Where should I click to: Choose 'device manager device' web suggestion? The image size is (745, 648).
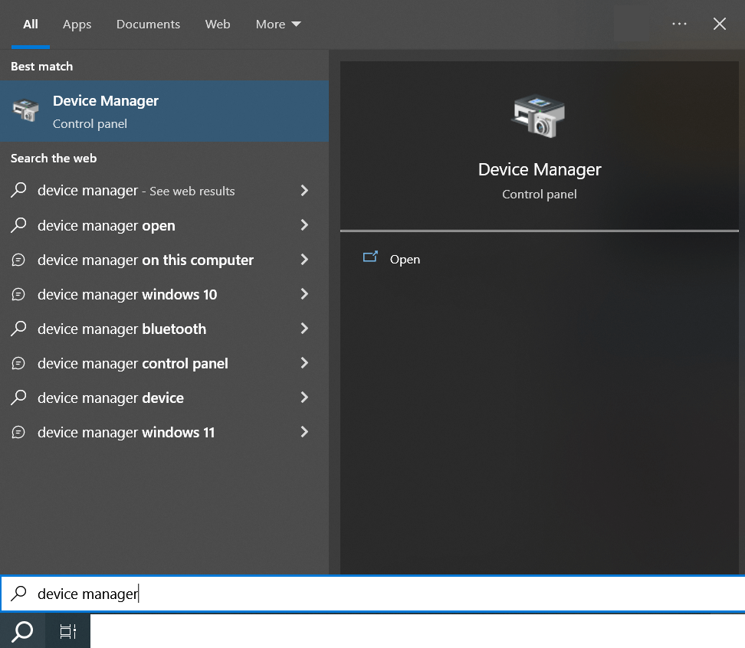[111, 398]
